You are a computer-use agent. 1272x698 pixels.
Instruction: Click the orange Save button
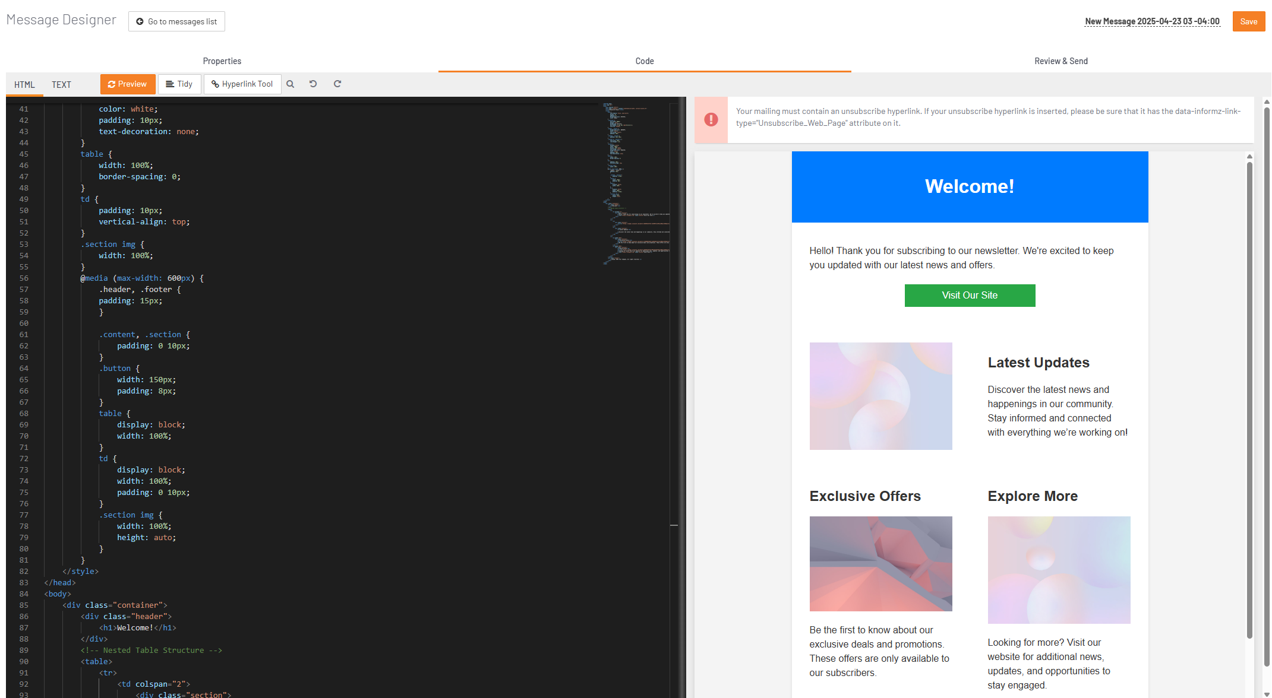[x=1248, y=21]
